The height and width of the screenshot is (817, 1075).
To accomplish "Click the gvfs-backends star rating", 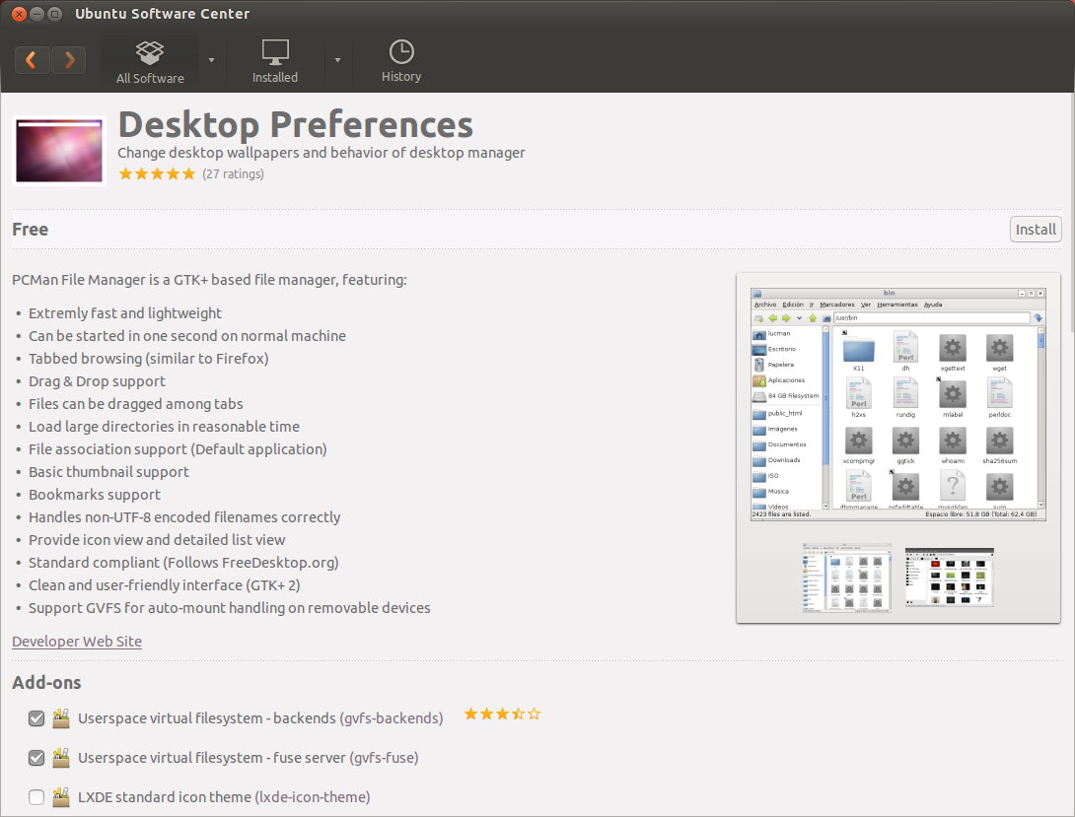I will pos(503,715).
